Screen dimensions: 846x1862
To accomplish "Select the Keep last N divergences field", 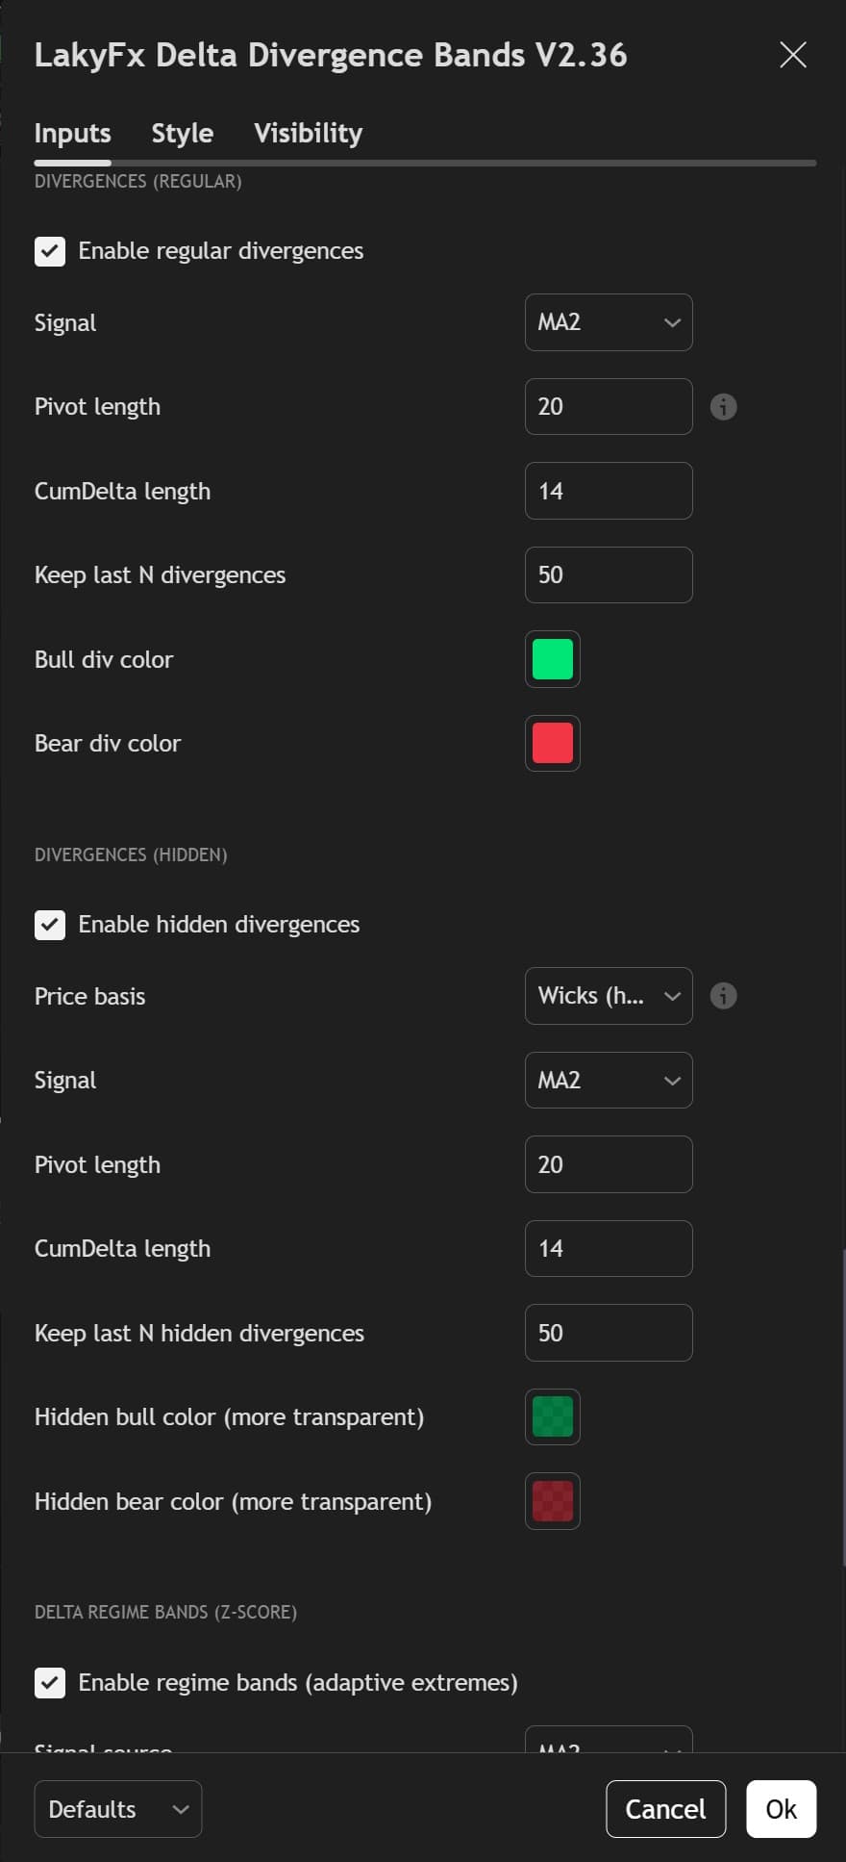I will tap(609, 574).
